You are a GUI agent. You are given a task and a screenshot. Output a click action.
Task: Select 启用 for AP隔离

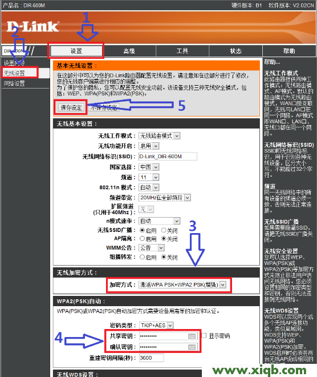click(142, 239)
